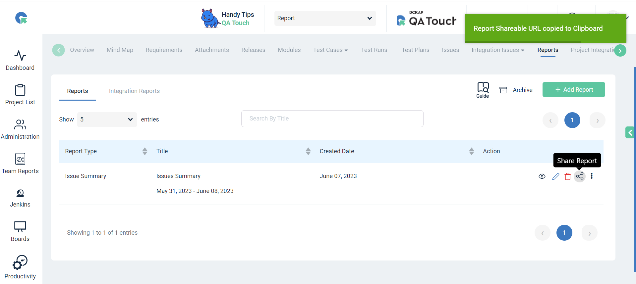Expand the green side panel arrow at right edge
This screenshot has height=284, width=636.
click(630, 132)
